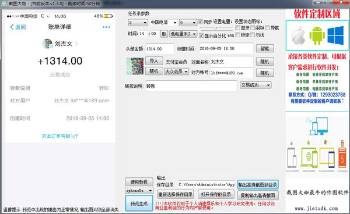Click 重新选择保存目录 button
The width and height of the screenshot is (350, 214).
coord(176,194)
